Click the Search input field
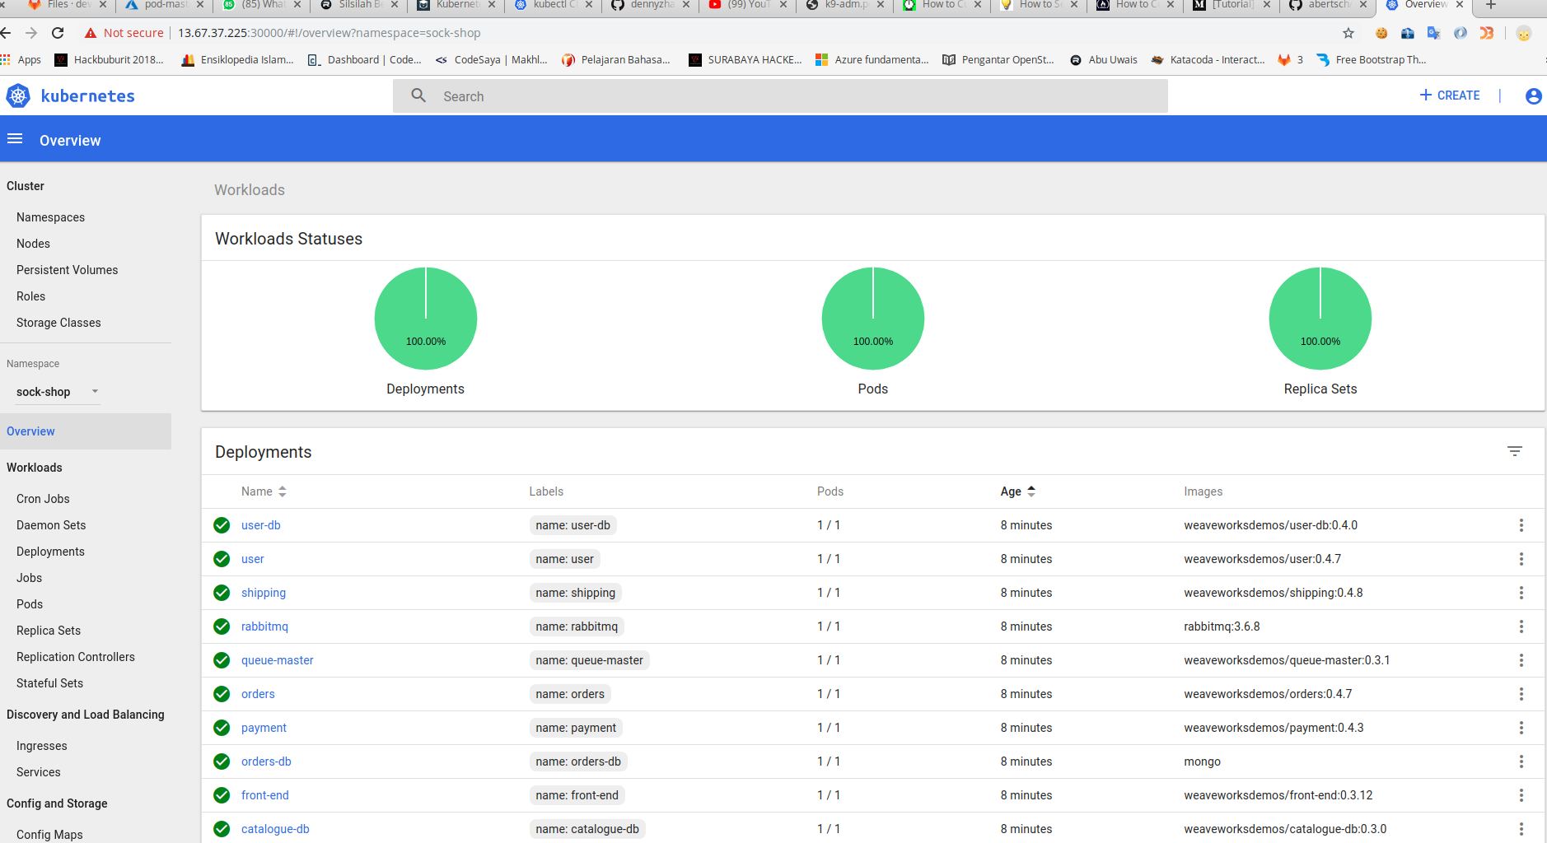 780,96
